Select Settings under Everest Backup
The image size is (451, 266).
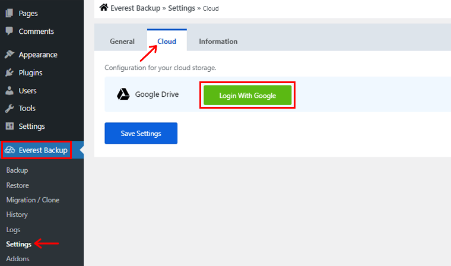tap(19, 244)
